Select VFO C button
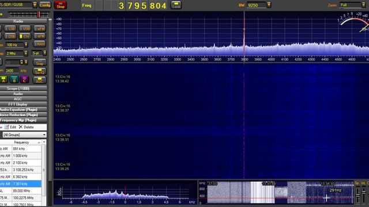The image size is (369, 207). pyautogui.click(x=24, y=80)
